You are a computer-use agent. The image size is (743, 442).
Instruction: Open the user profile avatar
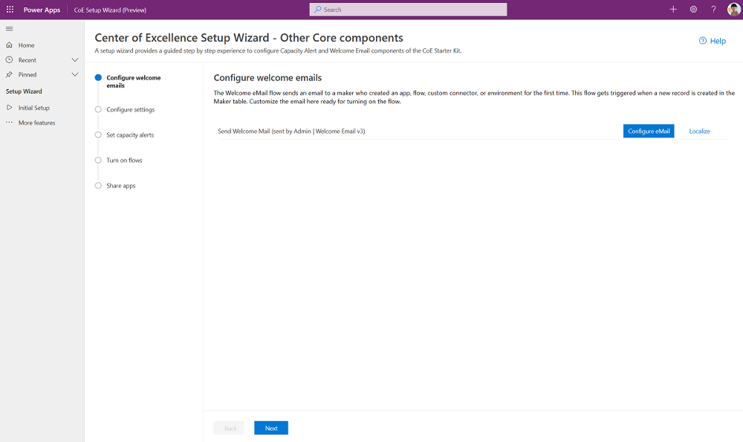pyautogui.click(x=733, y=10)
